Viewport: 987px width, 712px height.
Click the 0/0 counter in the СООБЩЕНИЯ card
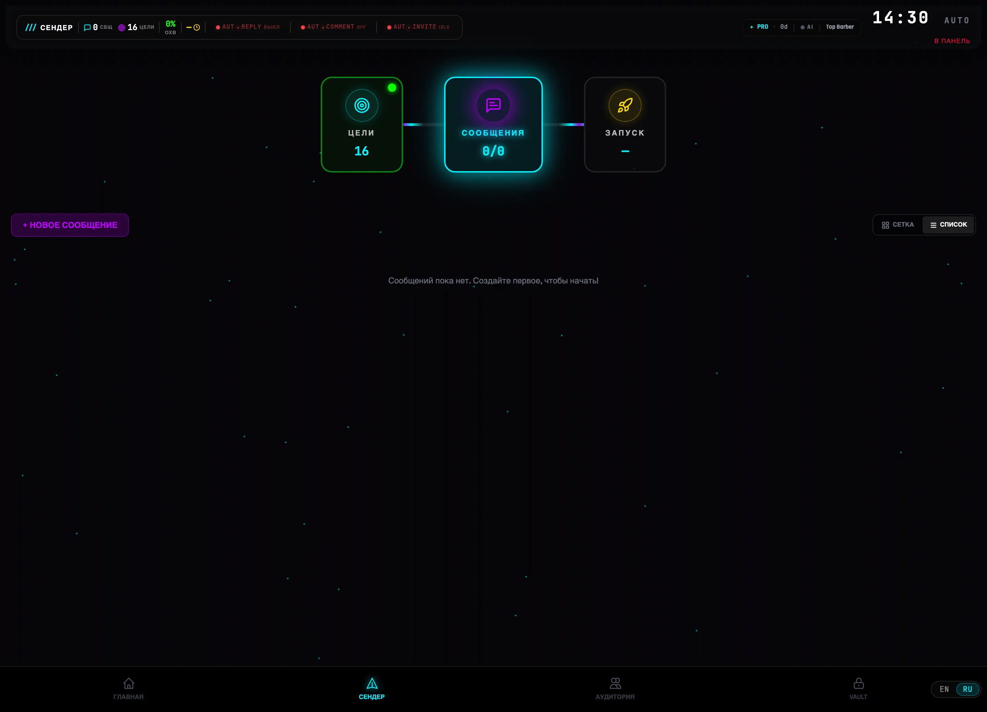493,151
